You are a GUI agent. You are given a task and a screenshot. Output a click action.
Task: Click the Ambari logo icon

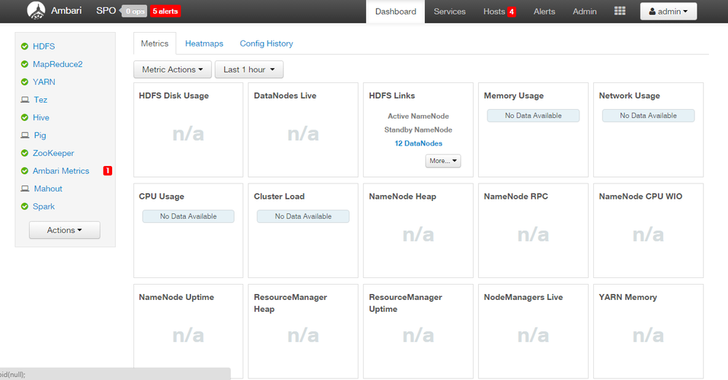point(36,10)
